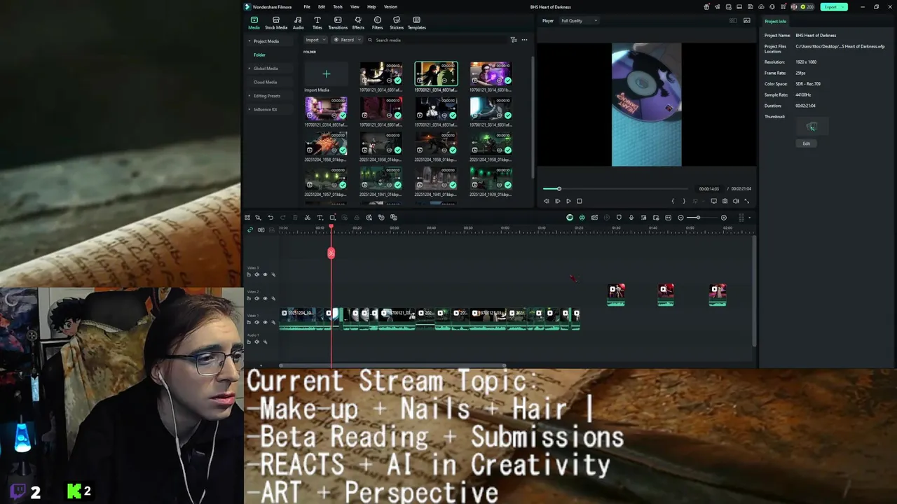
Task: Switch player to snapshot image view
Action: click(x=747, y=21)
